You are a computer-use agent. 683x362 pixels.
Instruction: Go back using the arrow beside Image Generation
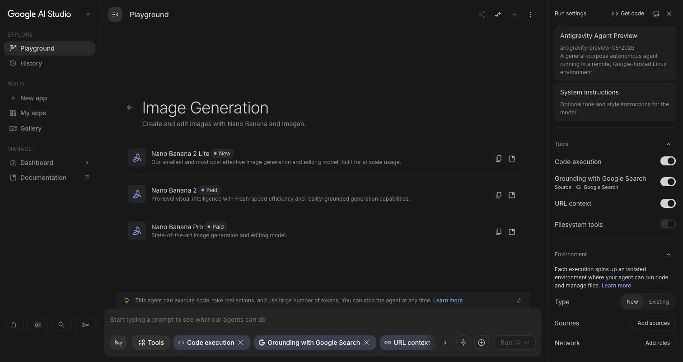[130, 107]
